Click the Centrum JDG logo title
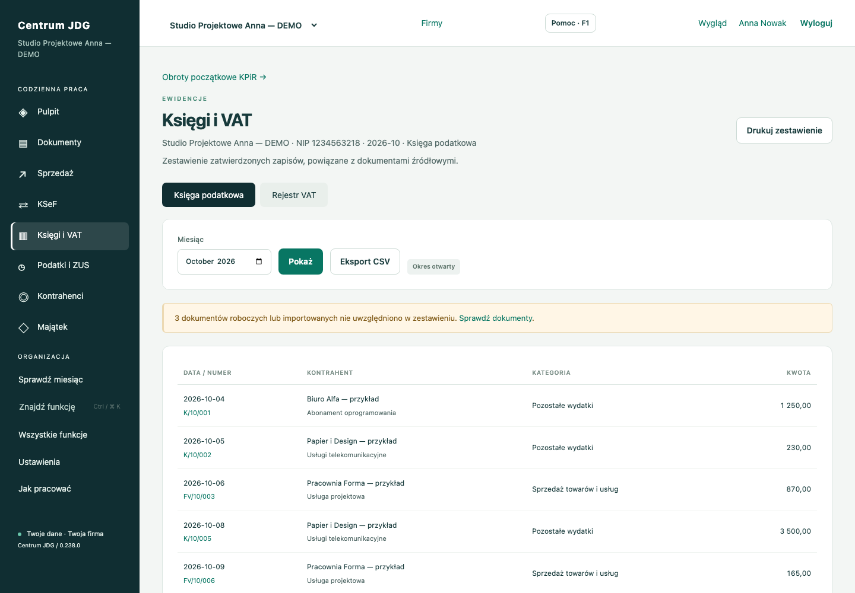The image size is (855, 593). tap(54, 25)
